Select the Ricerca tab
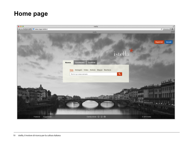This screenshot has height=144, width=192. coord(68,63)
